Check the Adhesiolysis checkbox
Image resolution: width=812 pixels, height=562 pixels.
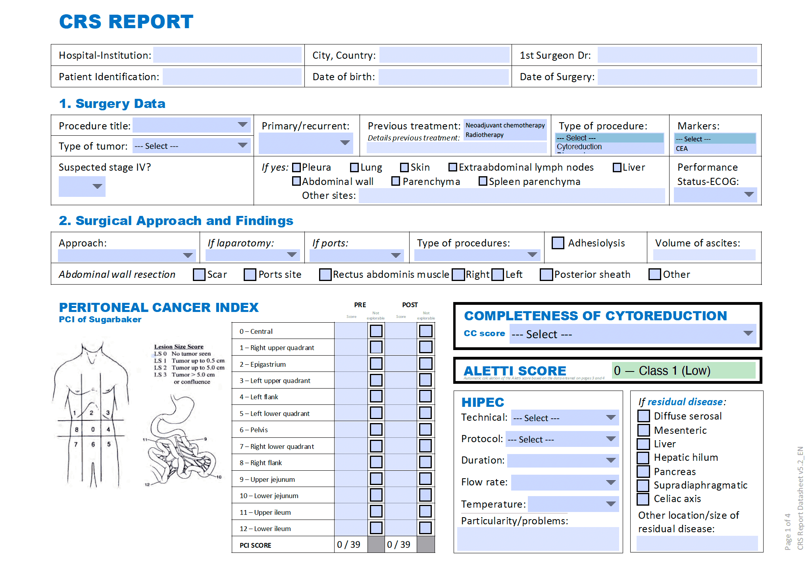[558, 243]
